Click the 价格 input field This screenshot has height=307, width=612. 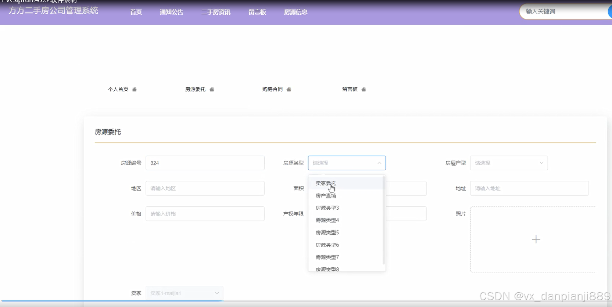coord(205,214)
